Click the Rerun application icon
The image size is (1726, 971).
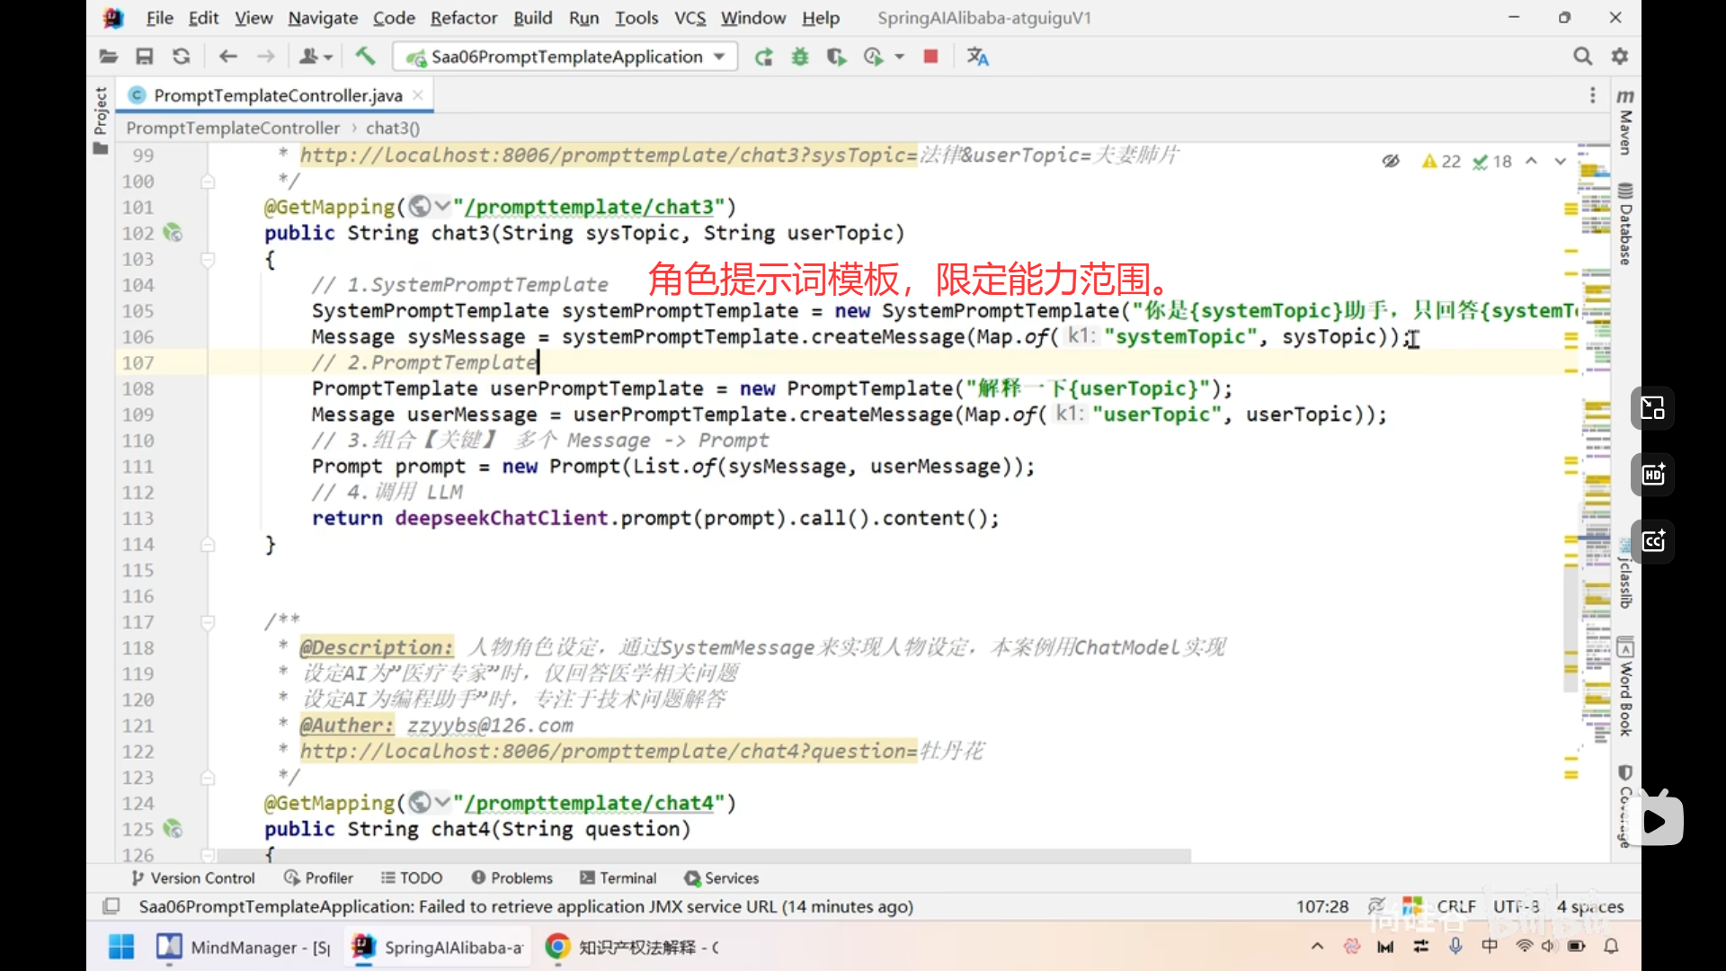point(763,57)
